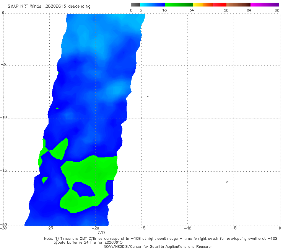The width and height of the screenshot is (283, 249).
Task: Click the word "descending" in the title
Action: click(x=79, y=7)
